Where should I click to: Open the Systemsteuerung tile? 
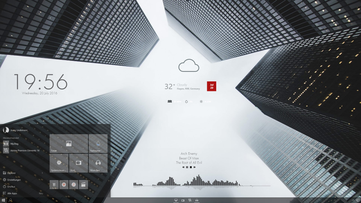(59, 163)
